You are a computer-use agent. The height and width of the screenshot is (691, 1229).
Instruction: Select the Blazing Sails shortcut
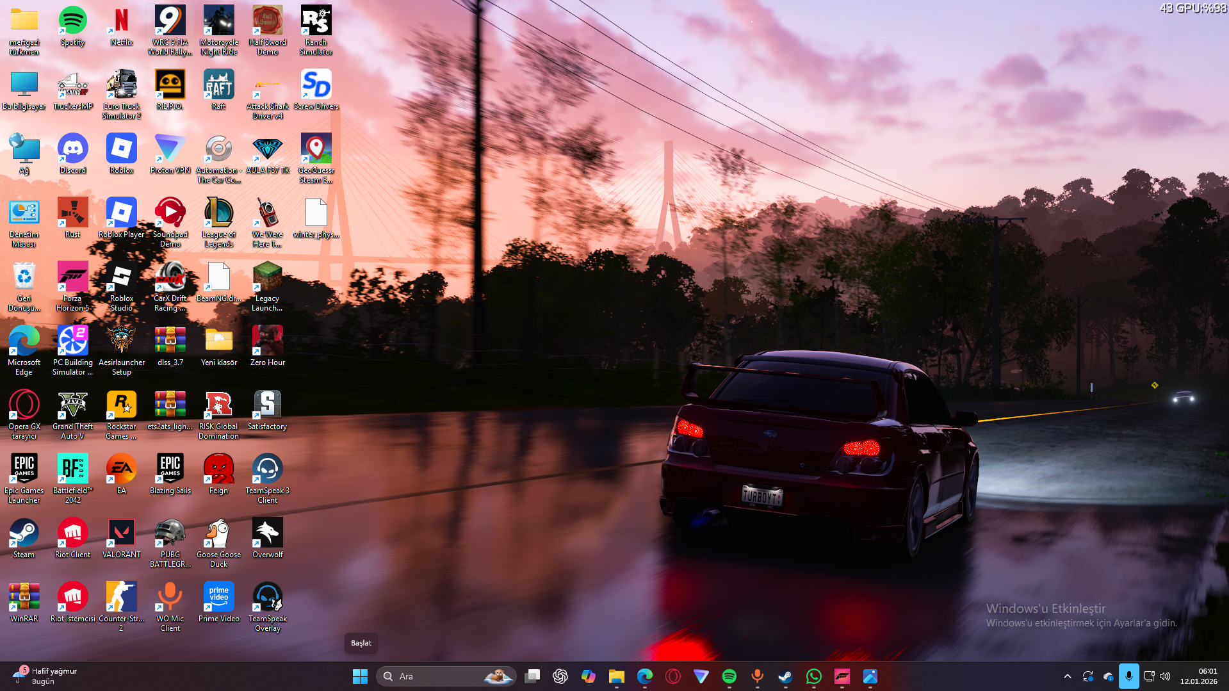point(170,475)
